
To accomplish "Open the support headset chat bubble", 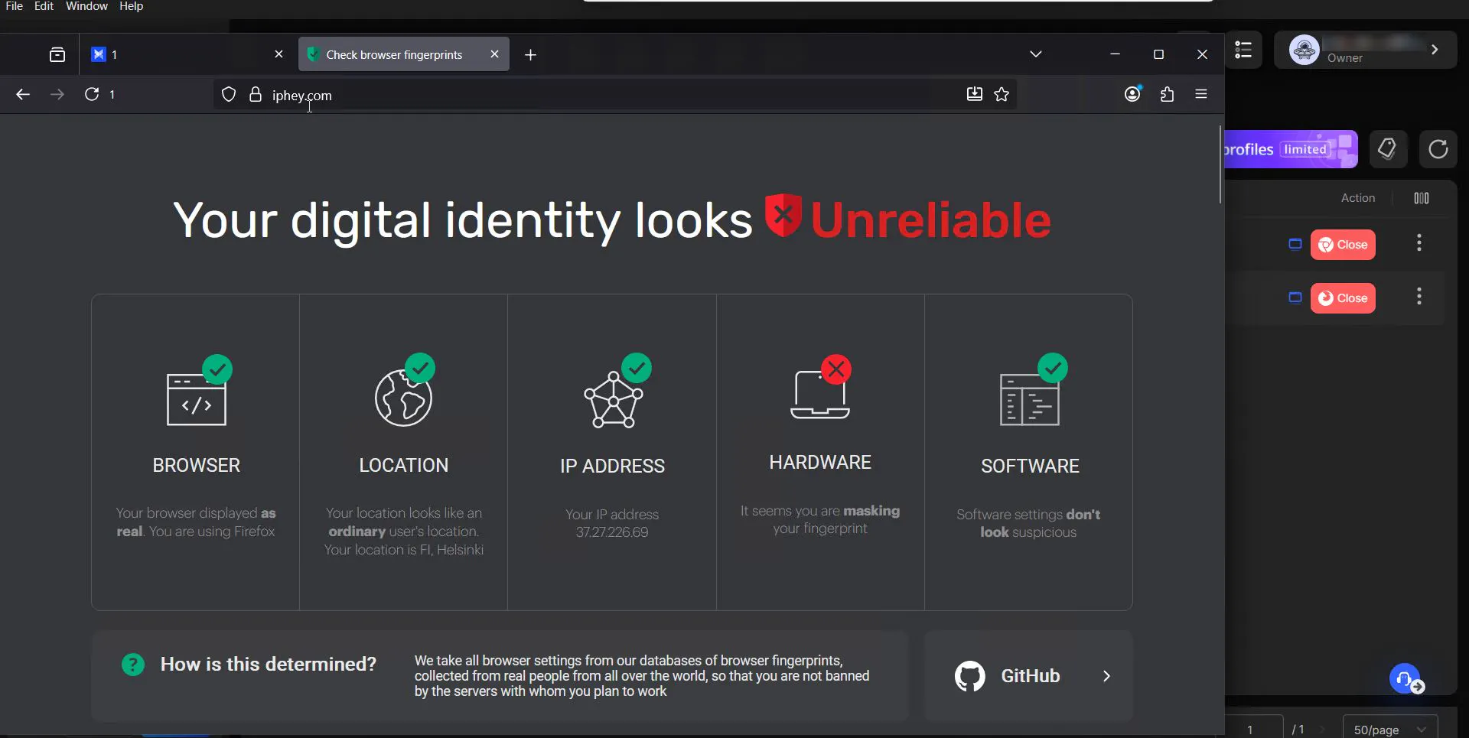I will tap(1405, 678).
